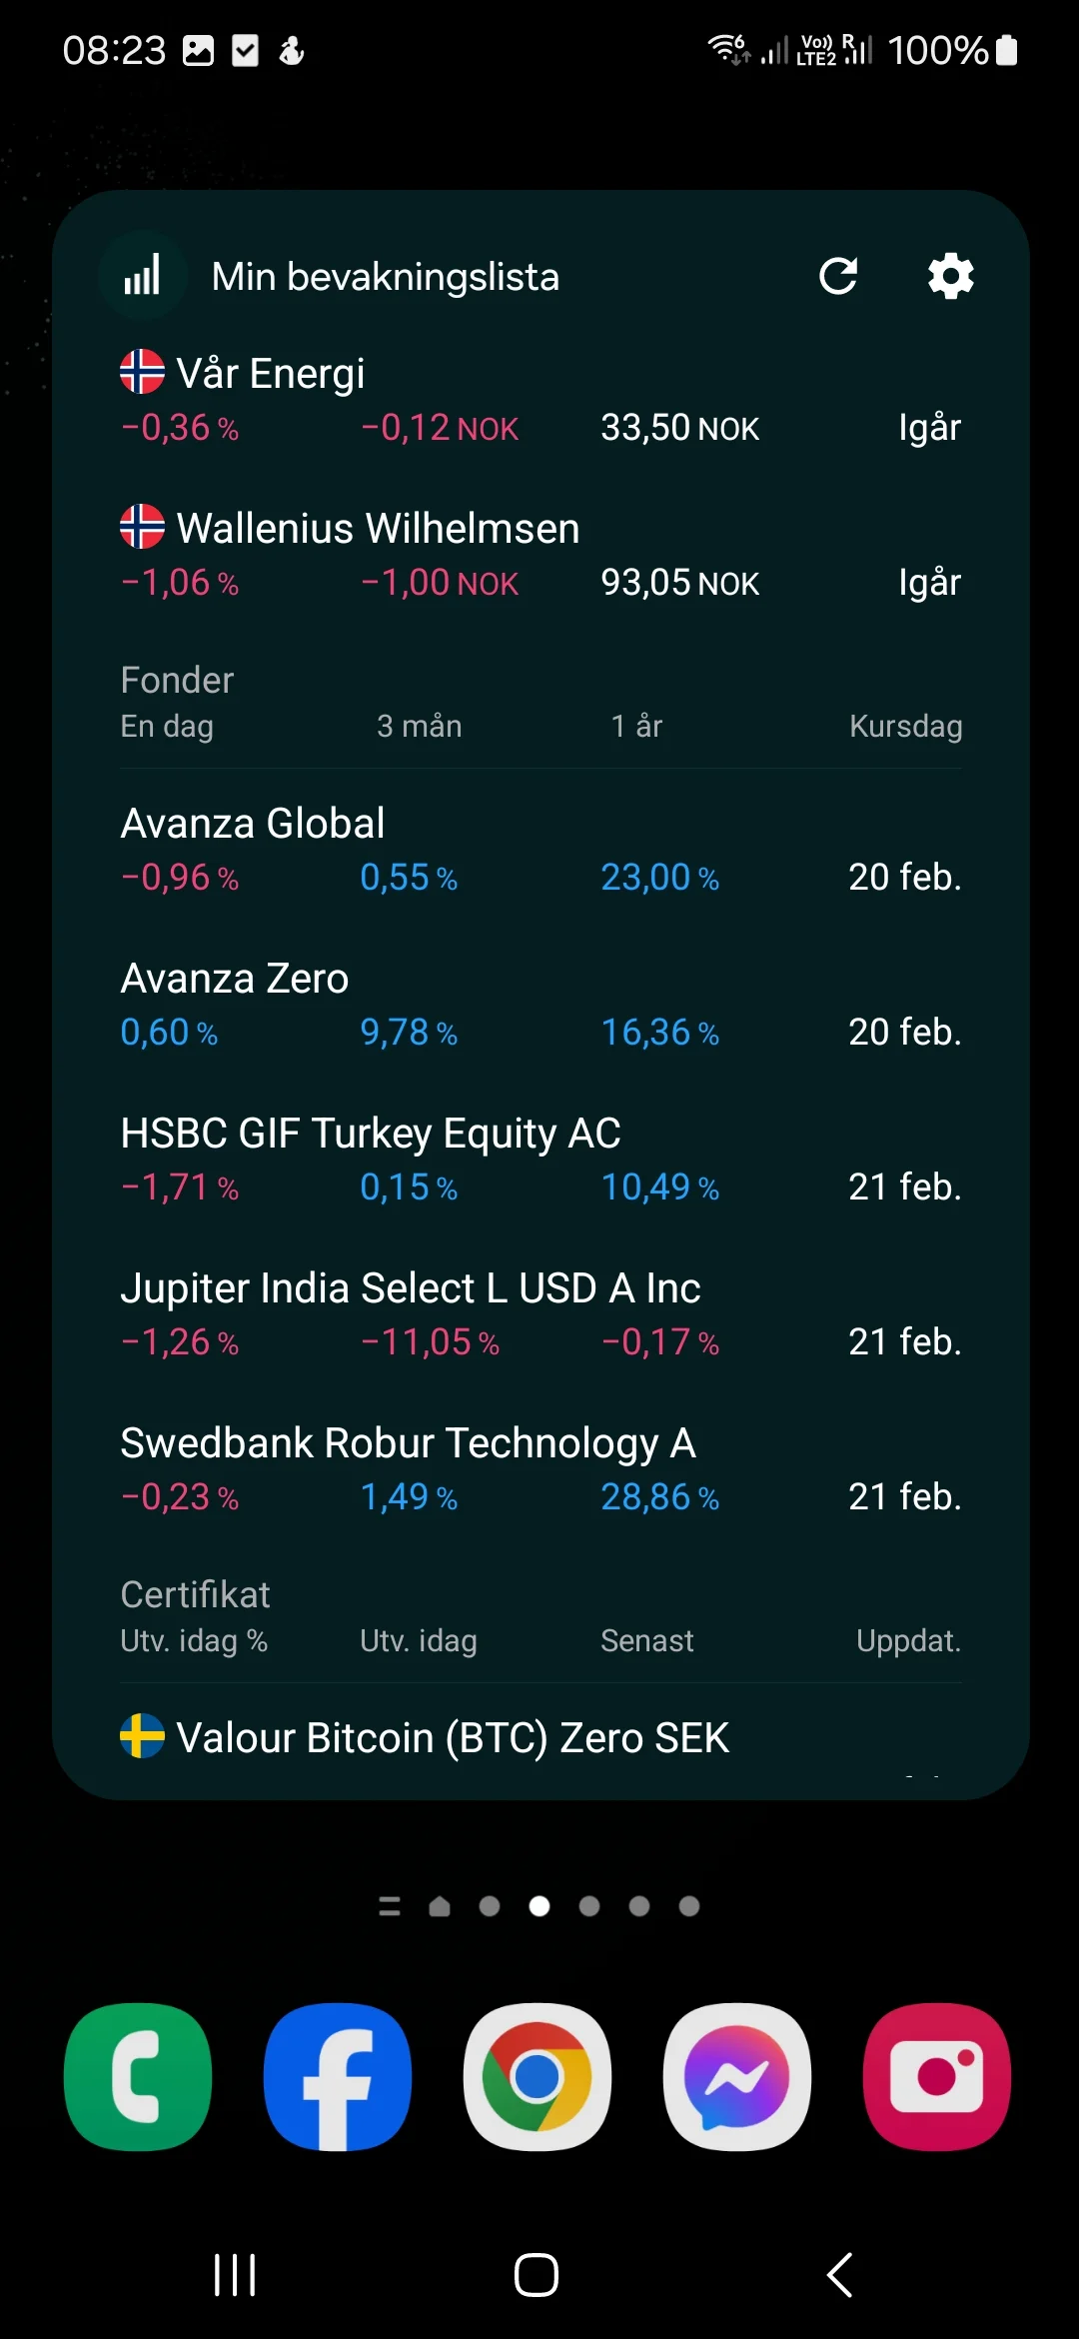Screen dimensions: 1079x2339
Task: Open Chrome browser from dock
Action: tap(538, 2076)
